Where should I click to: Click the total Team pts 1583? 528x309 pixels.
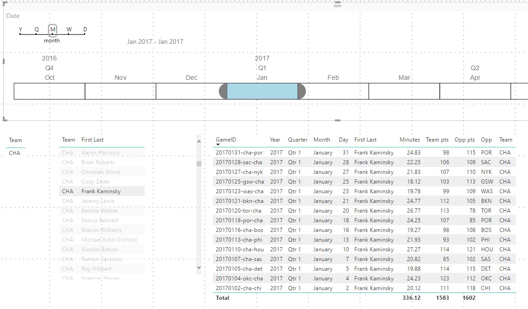click(443, 298)
